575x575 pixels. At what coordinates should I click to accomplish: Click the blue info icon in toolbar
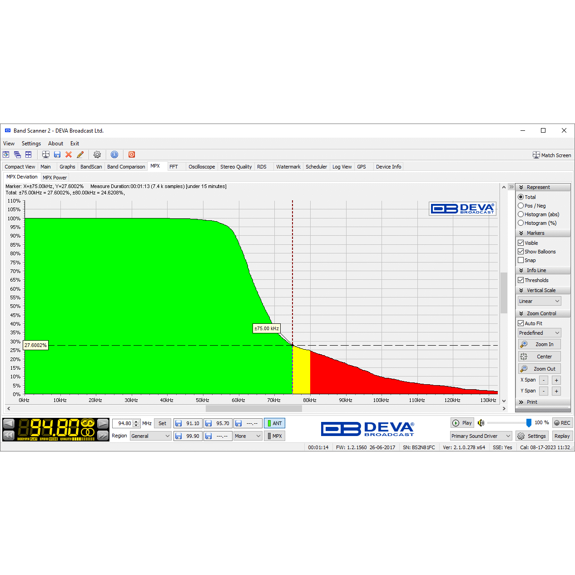(114, 155)
